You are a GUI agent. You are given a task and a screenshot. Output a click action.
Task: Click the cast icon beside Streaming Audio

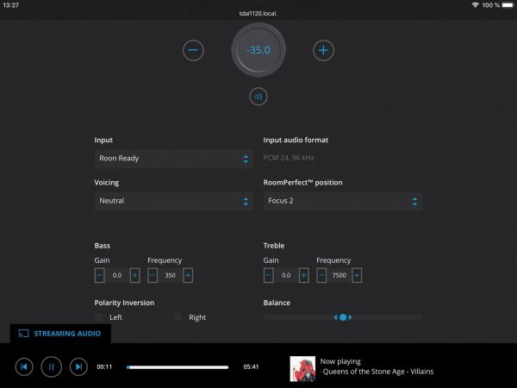click(x=24, y=333)
